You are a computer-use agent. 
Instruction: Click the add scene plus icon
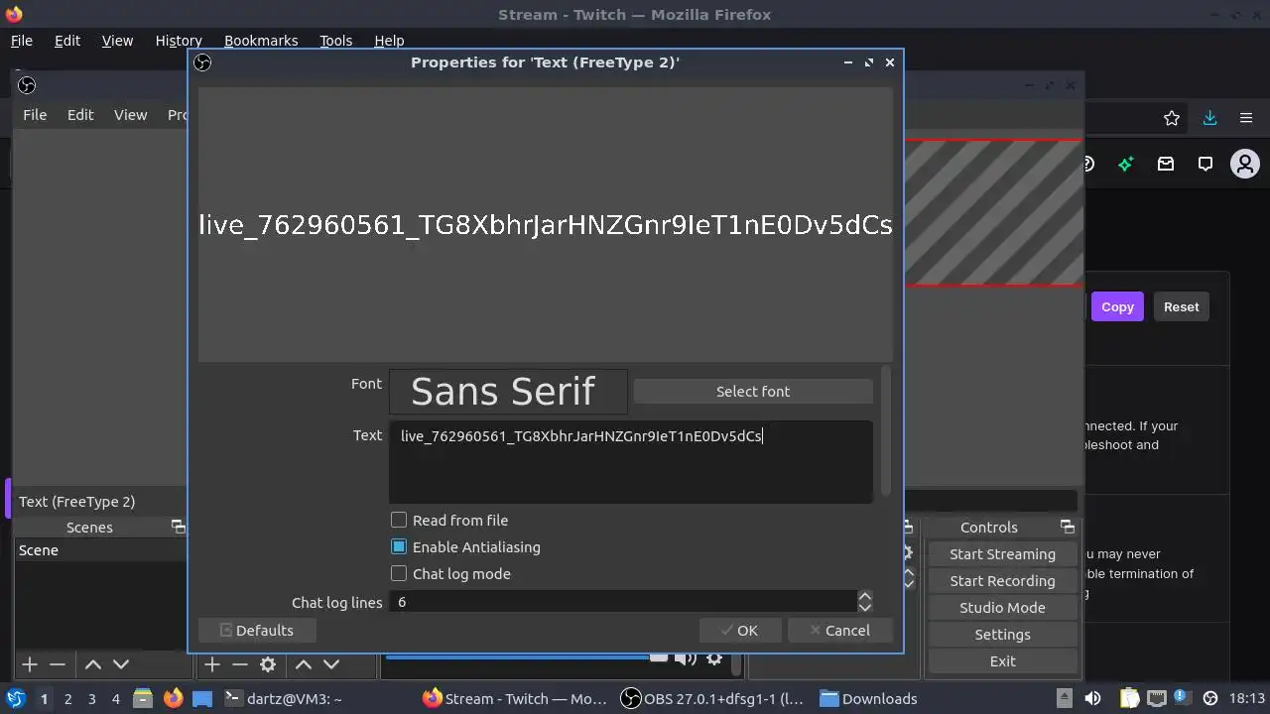pyautogui.click(x=30, y=664)
